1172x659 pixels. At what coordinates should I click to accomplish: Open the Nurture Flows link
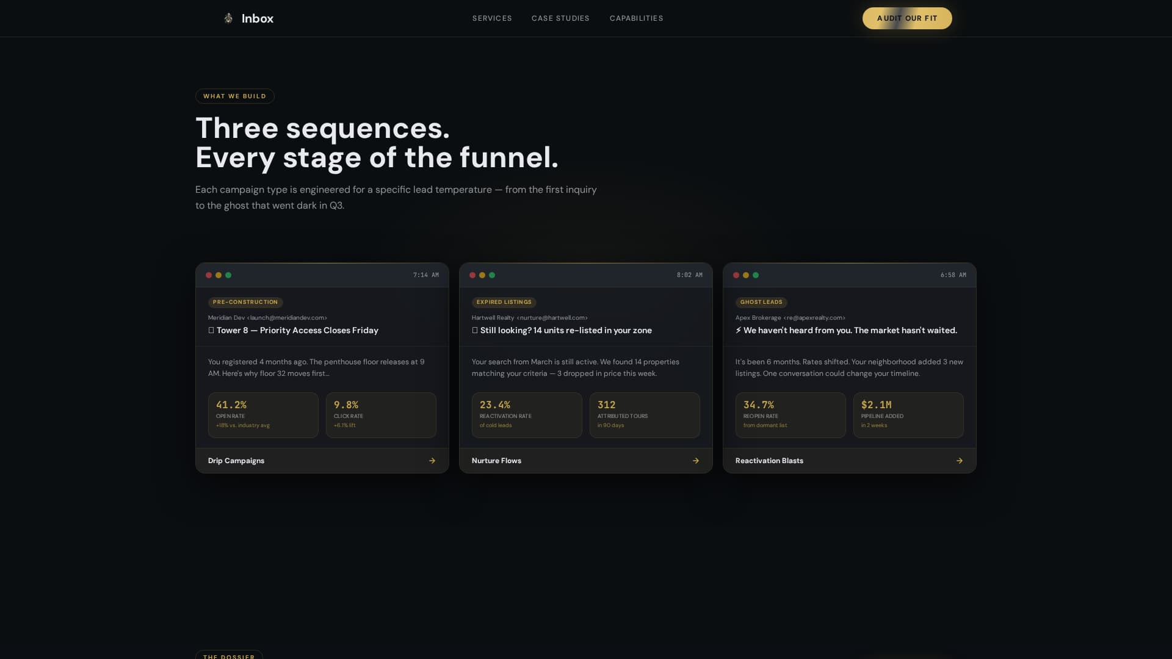point(496,461)
